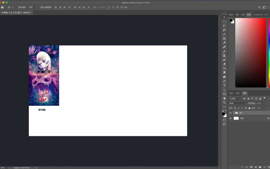270x169 pixels.
Task: Select the Move tool in the toolbar
Action: coord(224,17)
